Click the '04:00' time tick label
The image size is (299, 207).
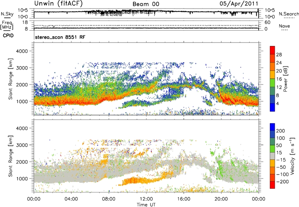(71, 199)
